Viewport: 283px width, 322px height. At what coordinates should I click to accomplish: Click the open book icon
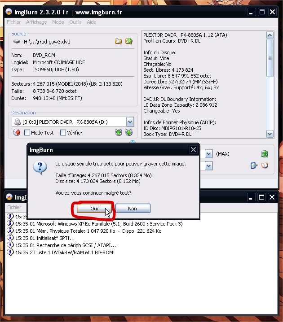click(x=265, y=165)
